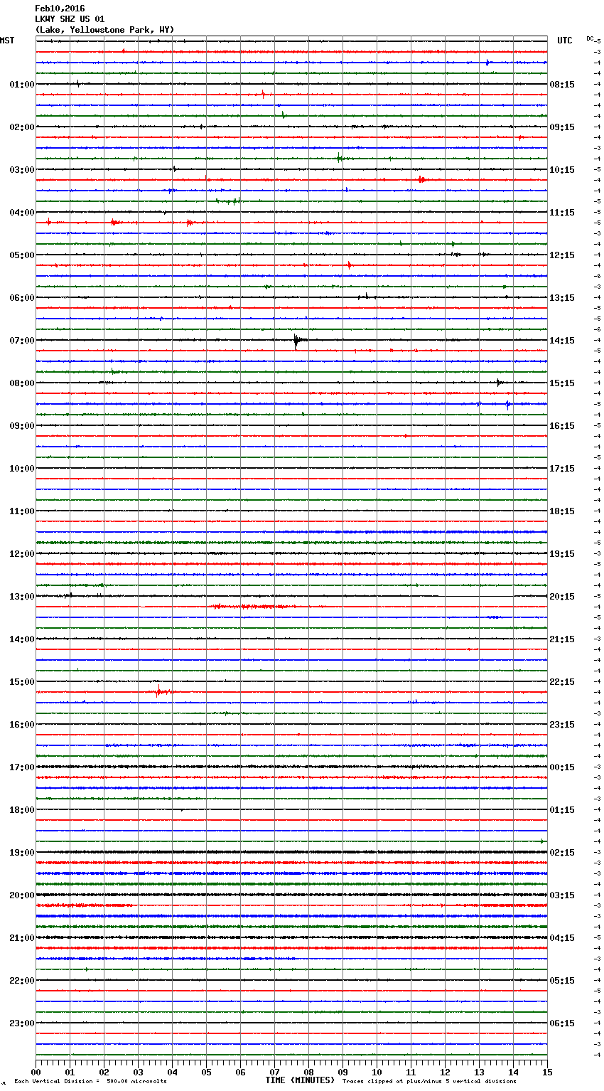
Task: Click the 22:15 UTC time label
Action: (562, 682)
